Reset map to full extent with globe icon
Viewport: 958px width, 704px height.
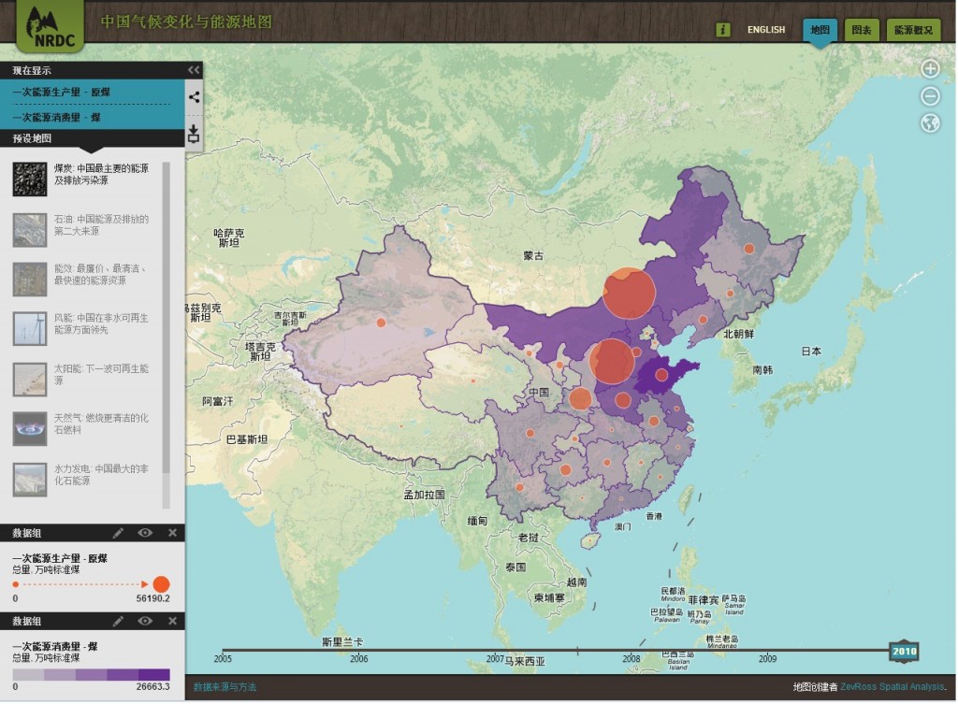pos(930,123)
